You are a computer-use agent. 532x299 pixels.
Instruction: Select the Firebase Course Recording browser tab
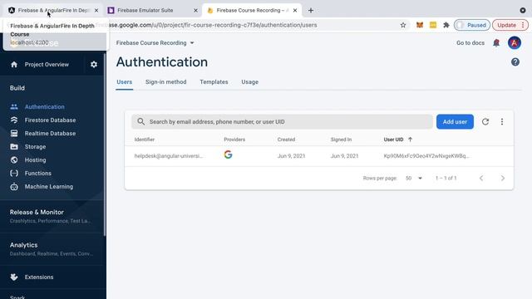250,11
